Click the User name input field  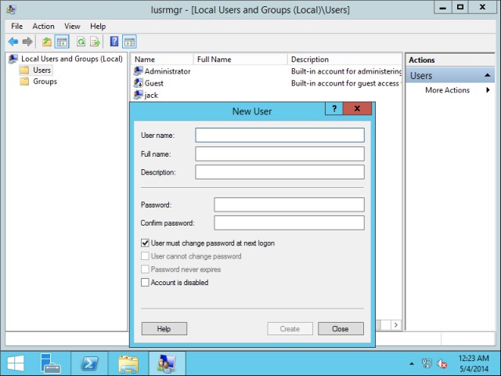[x=280, y=136]
